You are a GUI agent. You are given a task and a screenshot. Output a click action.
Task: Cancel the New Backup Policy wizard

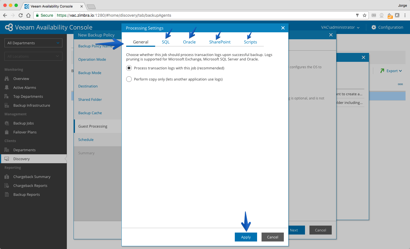[x=321, y=230]
